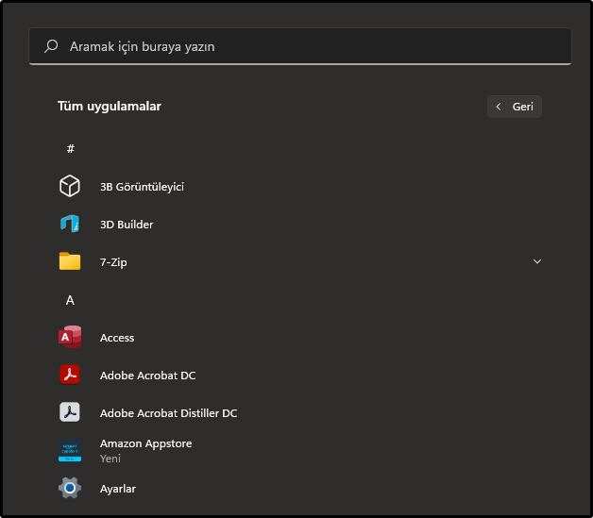Viewport: 593px width, 518px height.
Task: Click the '7-Zip' folder name
Action: click(x=113, y=262)
